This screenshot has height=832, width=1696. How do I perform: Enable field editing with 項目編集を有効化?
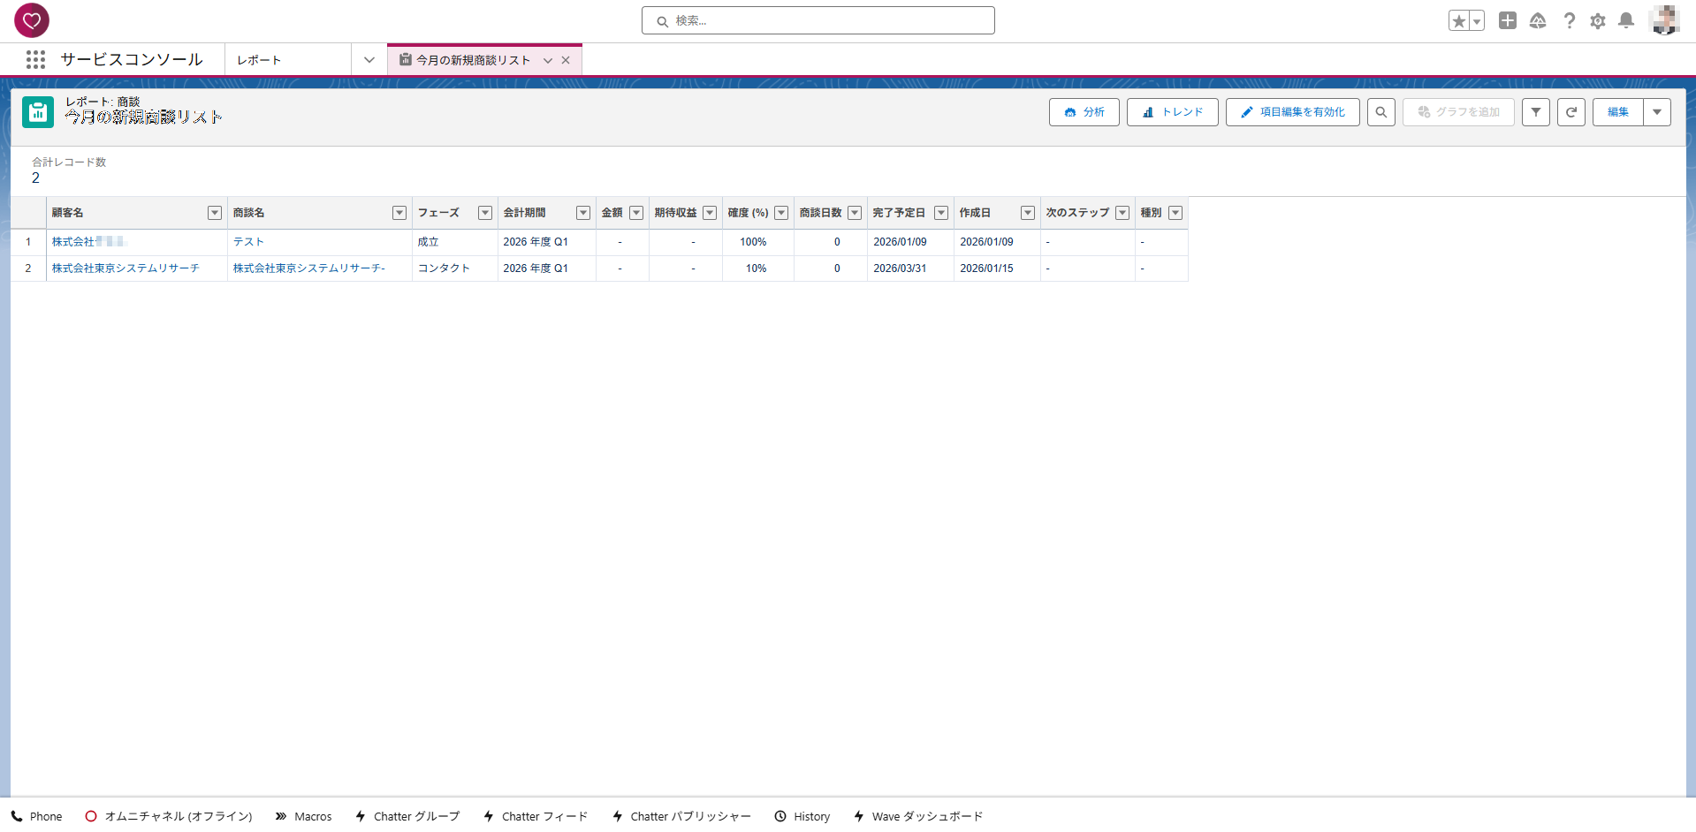(x=1292, y=112)
